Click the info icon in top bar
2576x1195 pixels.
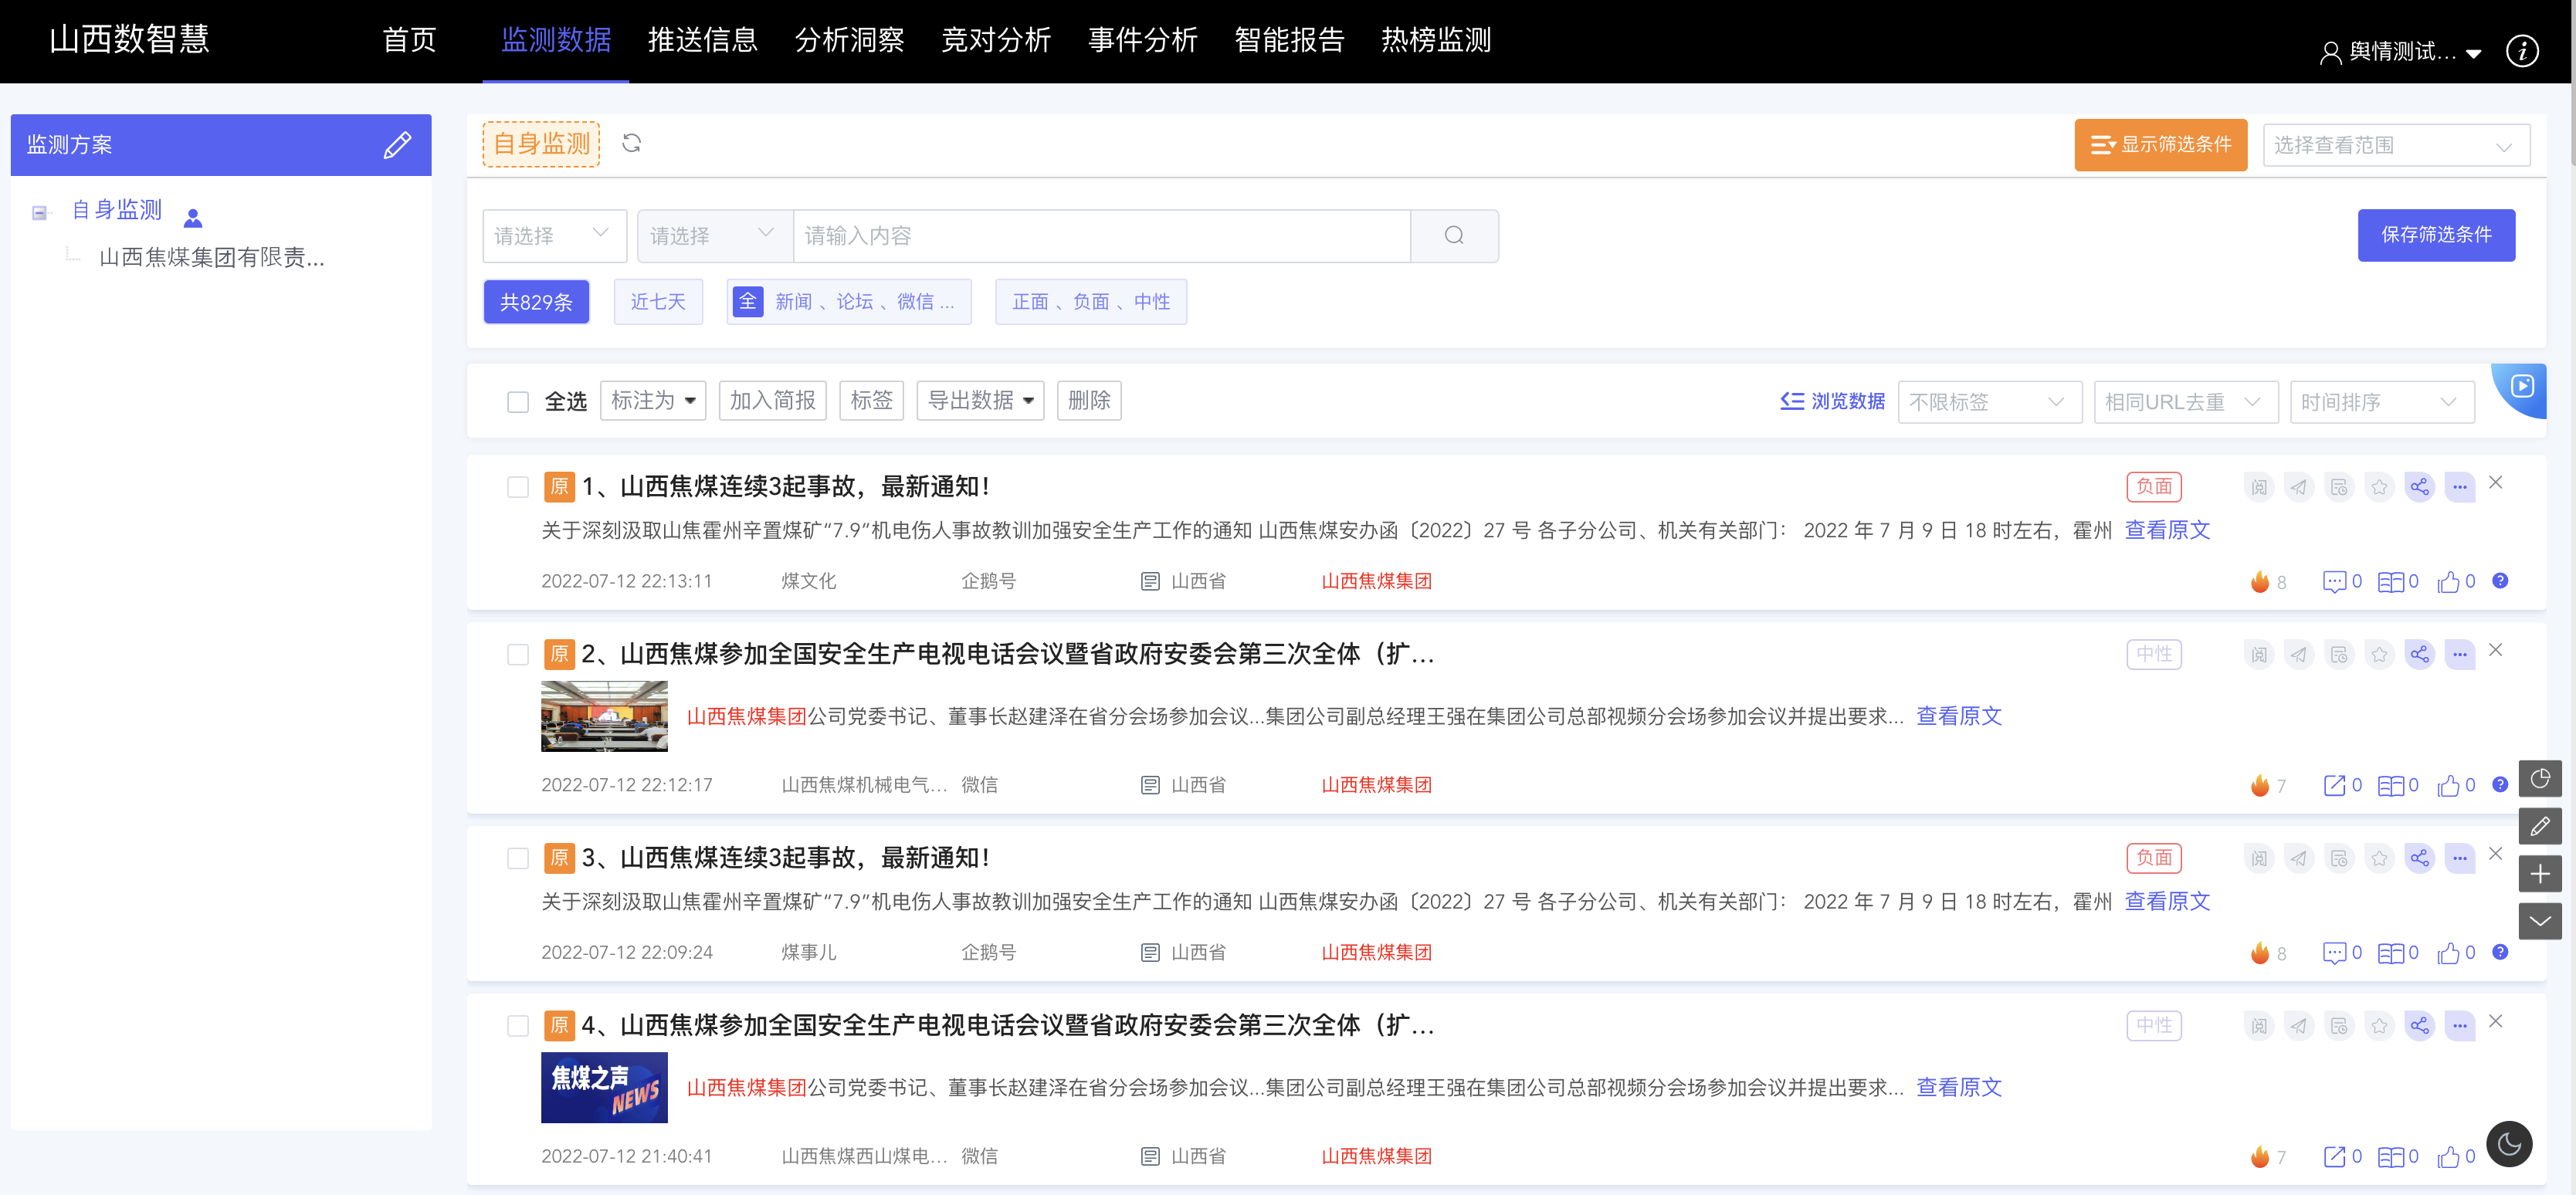pyautogui.click(x=2521, y=50)
